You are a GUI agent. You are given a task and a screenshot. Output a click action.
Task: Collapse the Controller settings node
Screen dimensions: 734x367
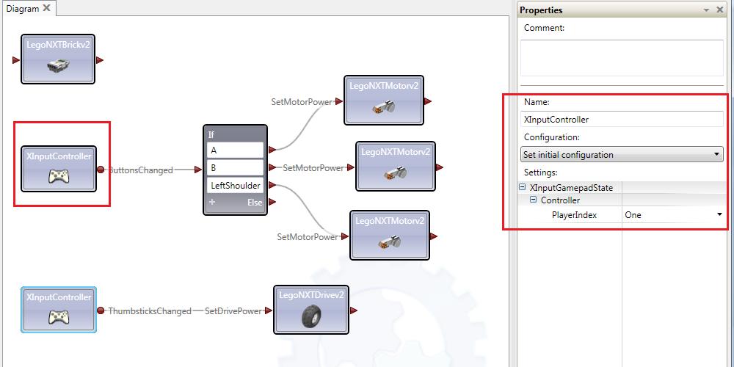click(x=533, y=200)
